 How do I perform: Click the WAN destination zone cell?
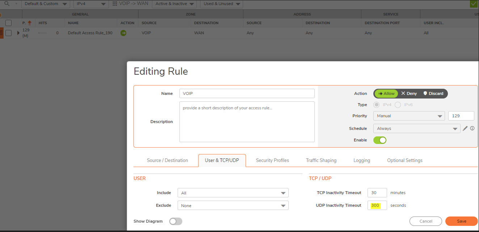(x=199, y=33)
